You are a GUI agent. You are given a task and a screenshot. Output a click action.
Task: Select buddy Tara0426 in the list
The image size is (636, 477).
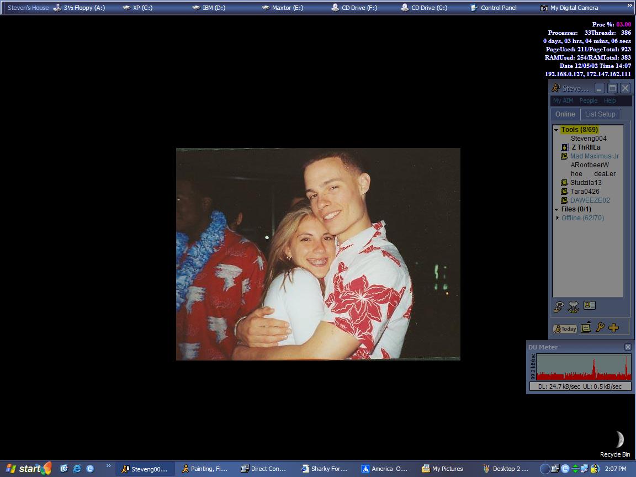click(584, 192)
